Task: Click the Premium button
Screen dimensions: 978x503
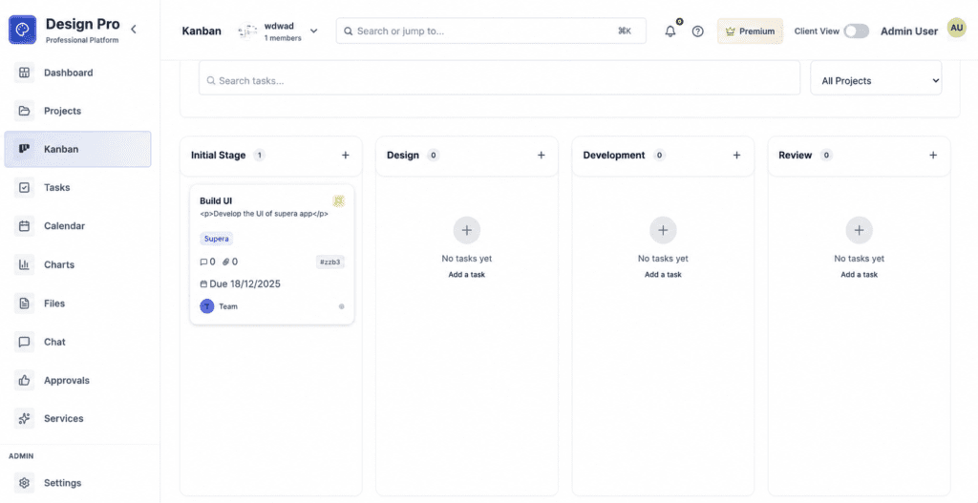Action: click(750, 31)
